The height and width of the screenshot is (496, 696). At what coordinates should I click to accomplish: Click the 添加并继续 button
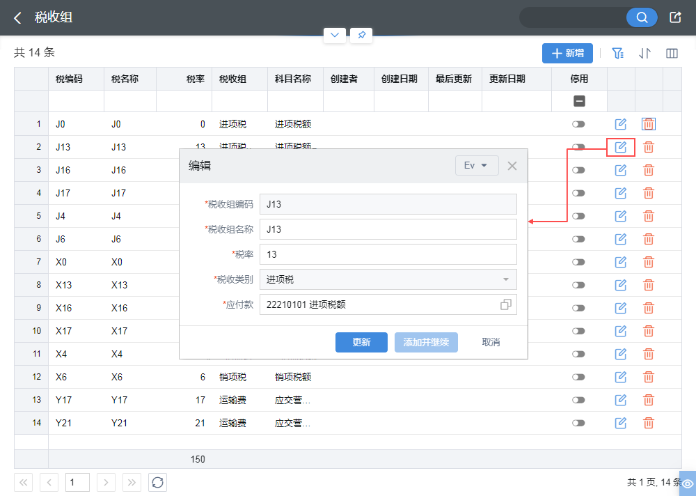coord(426,342)
